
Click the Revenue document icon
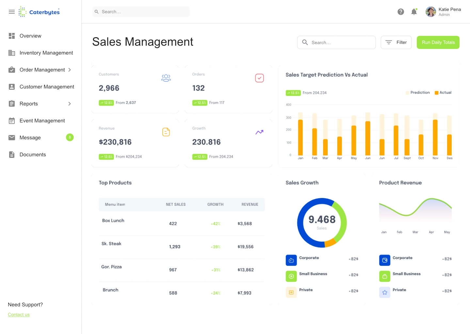coord(166,132)
